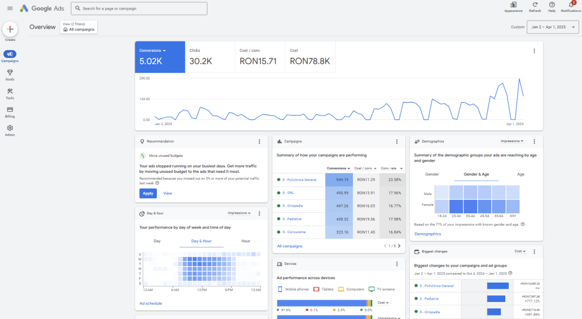Click the Refresh icon
The height and width of the screenshot is (319, 582).
coord(535,5)
